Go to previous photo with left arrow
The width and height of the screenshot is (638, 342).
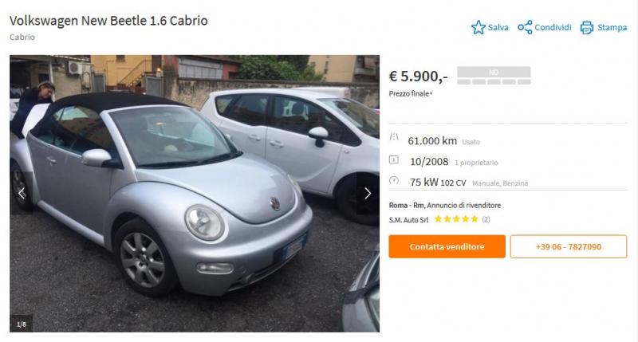click(x=22, y=193)
